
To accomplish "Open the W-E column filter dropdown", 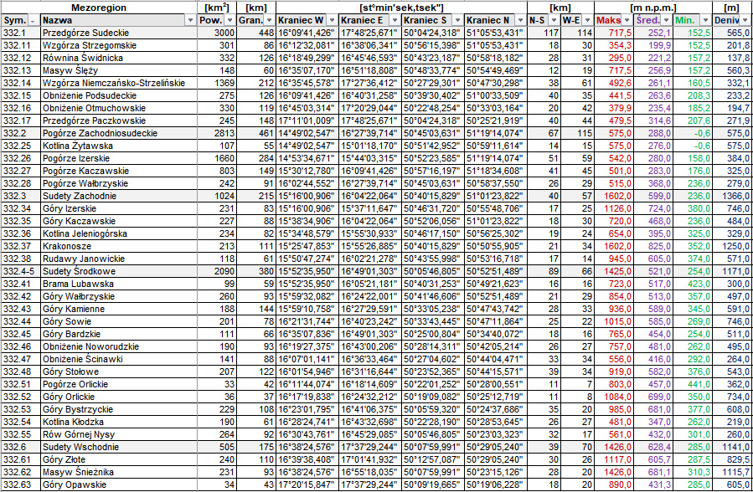I will pyautogui.click(x=586, y=20).
